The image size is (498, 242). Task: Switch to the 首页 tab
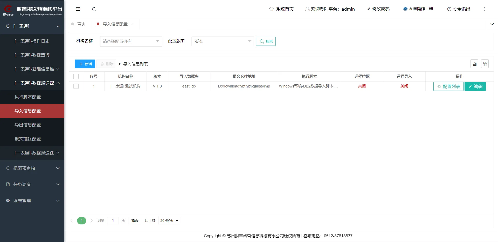click(81, 24)
